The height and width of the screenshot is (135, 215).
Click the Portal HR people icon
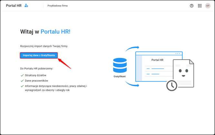(26, 5)
